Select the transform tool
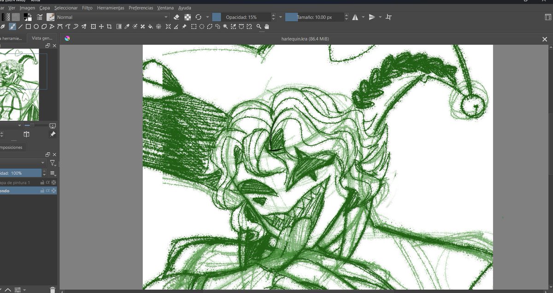The height and width of the screenshot is (293, 553). (93, 26)
